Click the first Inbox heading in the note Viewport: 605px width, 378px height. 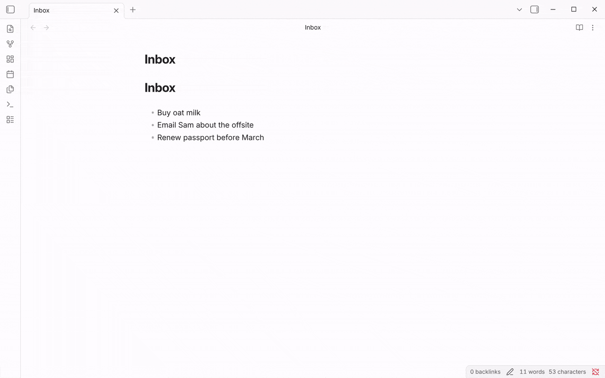160,59
